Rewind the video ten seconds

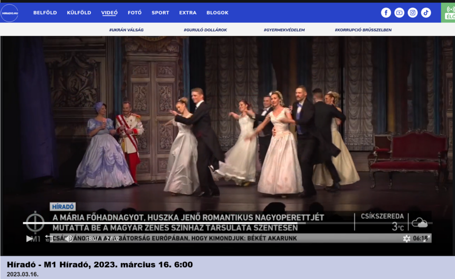tap(48, 239)
